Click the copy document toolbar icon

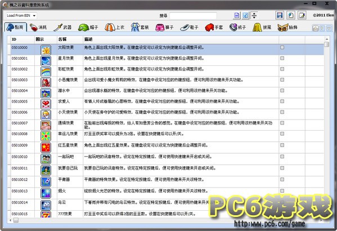[290, 15]
